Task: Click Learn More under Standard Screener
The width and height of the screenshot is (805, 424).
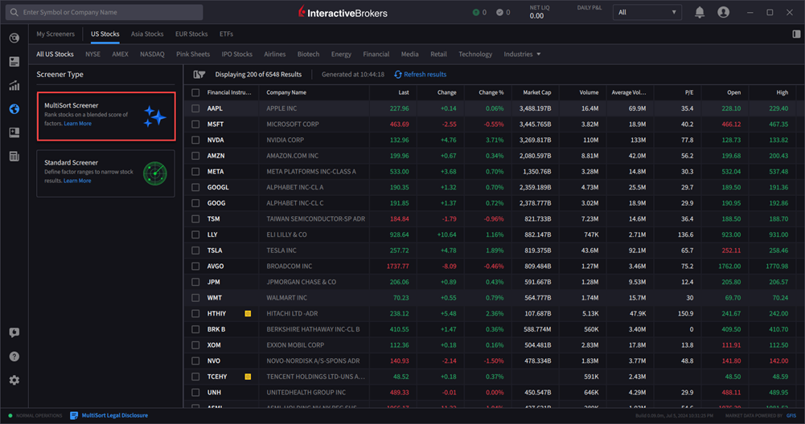Action: (77, 181)
